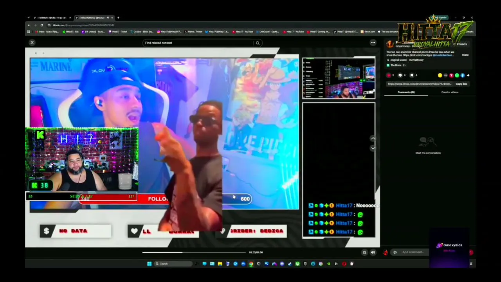
Task: Open the Hitta17 - Twitch bookmark
Action: pyautogui.click(x=119, y=32)
